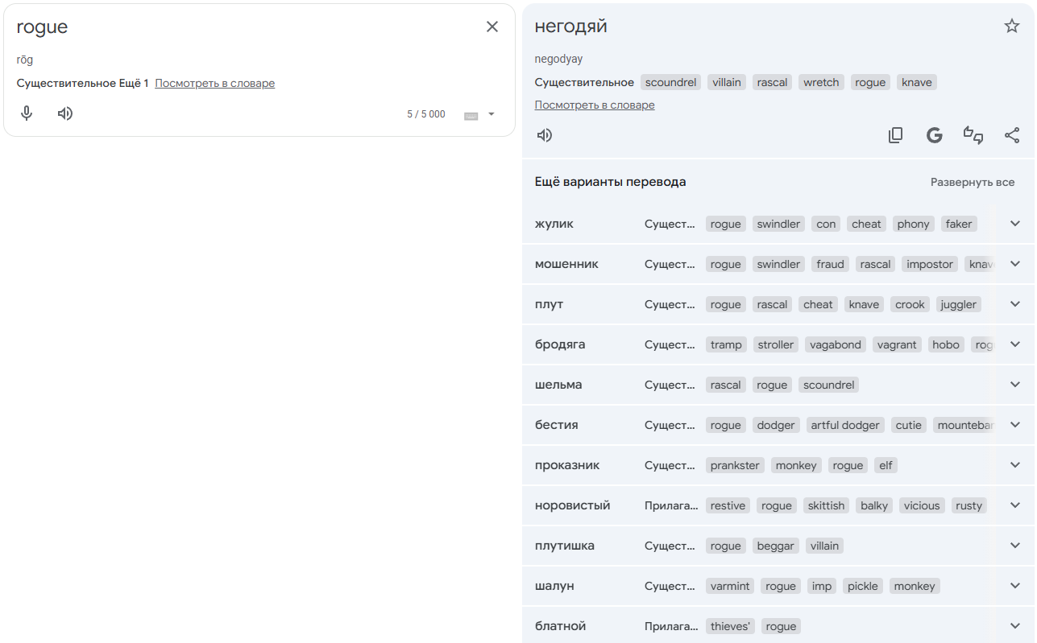1037x643 pixels.
Task: Copy the translation to clipboard
Action: 895,135
